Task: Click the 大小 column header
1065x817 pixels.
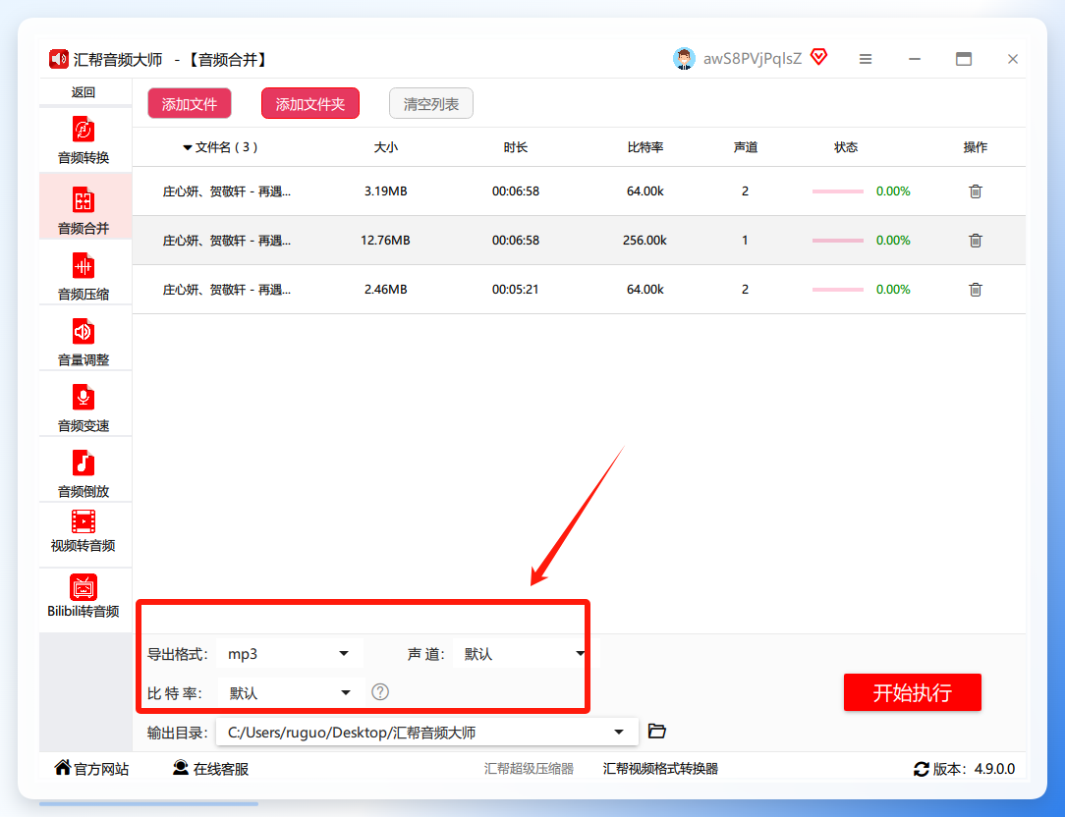Action: click(x=386, y=147)
